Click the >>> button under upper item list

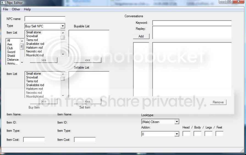click(44, 60)
